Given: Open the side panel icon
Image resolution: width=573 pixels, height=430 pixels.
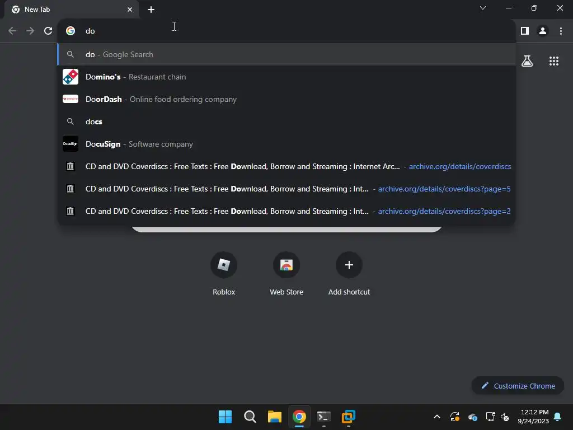Looking at the screenshot, I should [525, 31].
